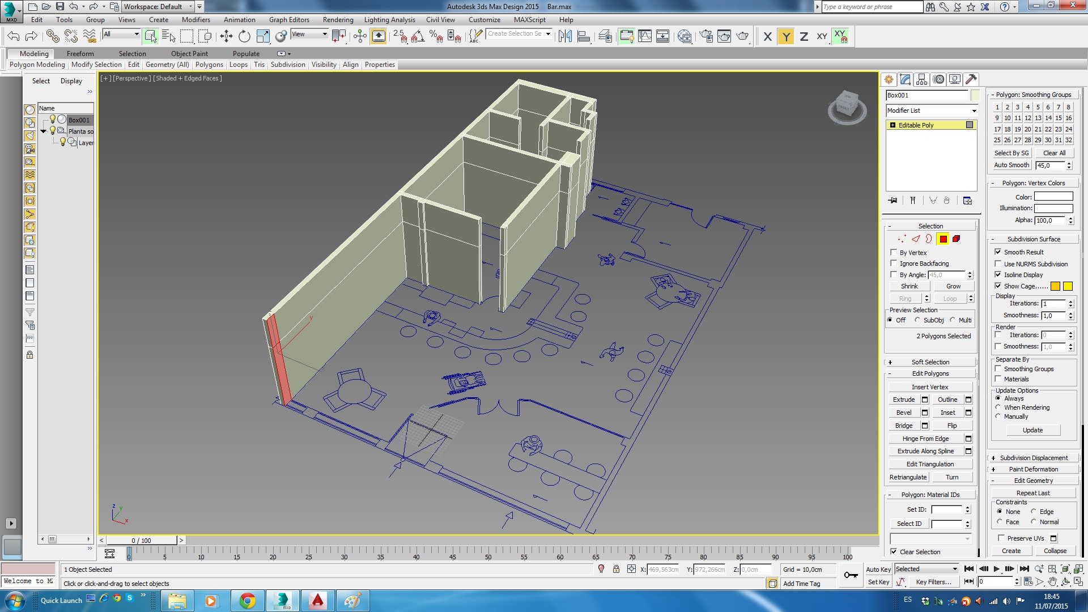Screen dimensions: 1088x612
Task: Enable Ignore Backfacing checkbox
Action: pos(894,263)
